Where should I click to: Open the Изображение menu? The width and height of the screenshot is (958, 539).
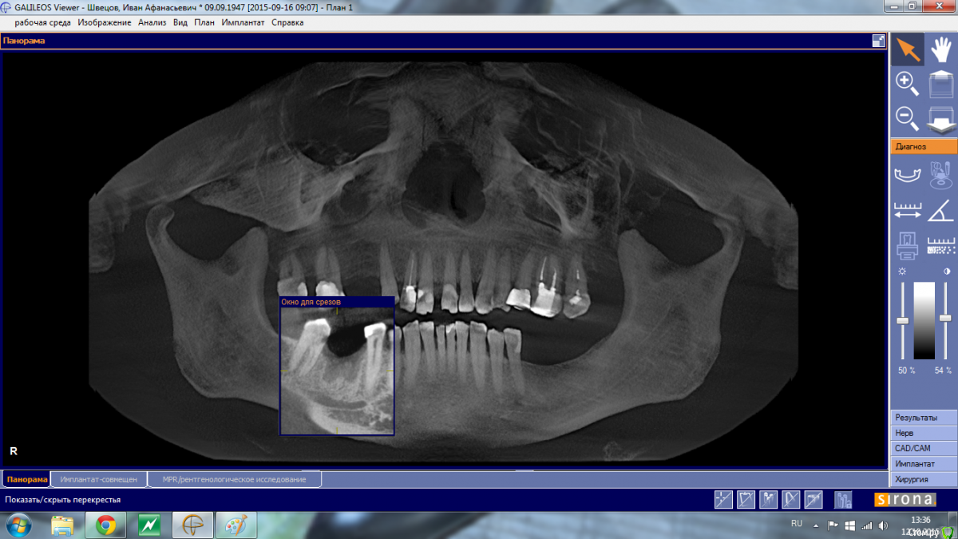[x=104, y=22]
